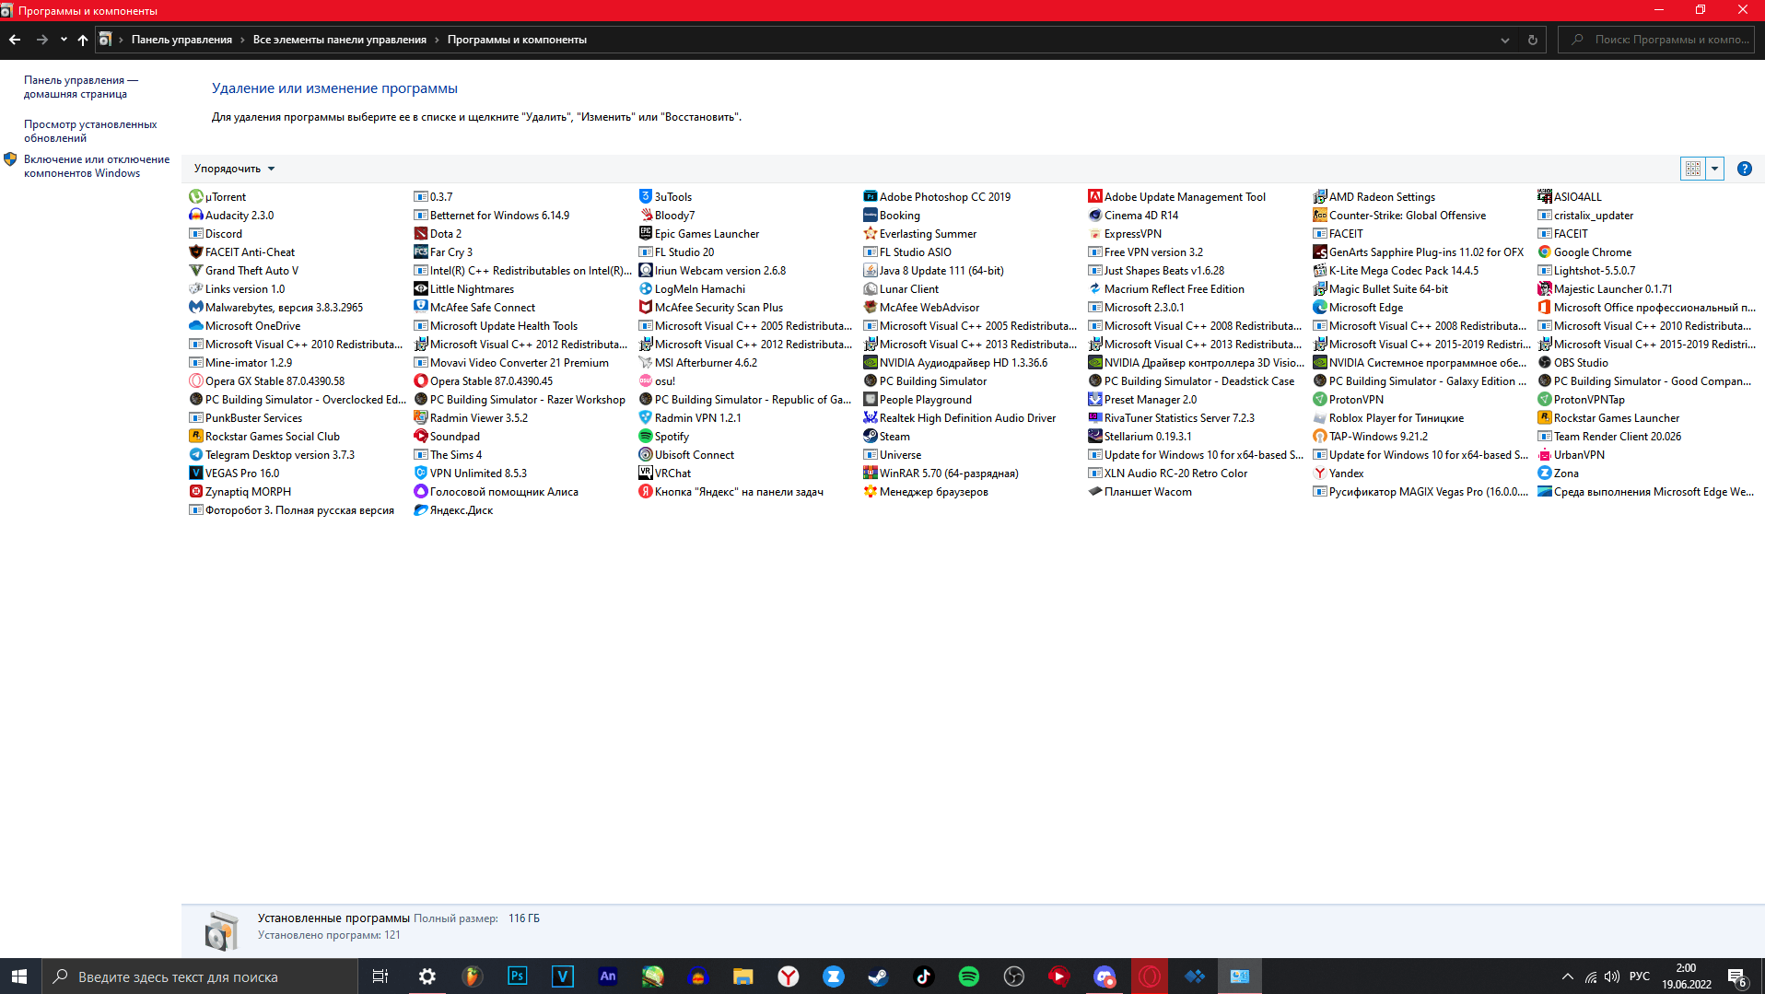This screenshot has height=994, width=1765.
Task: Click Панель управления breadcrumb
Action: [x=181, y=40]
